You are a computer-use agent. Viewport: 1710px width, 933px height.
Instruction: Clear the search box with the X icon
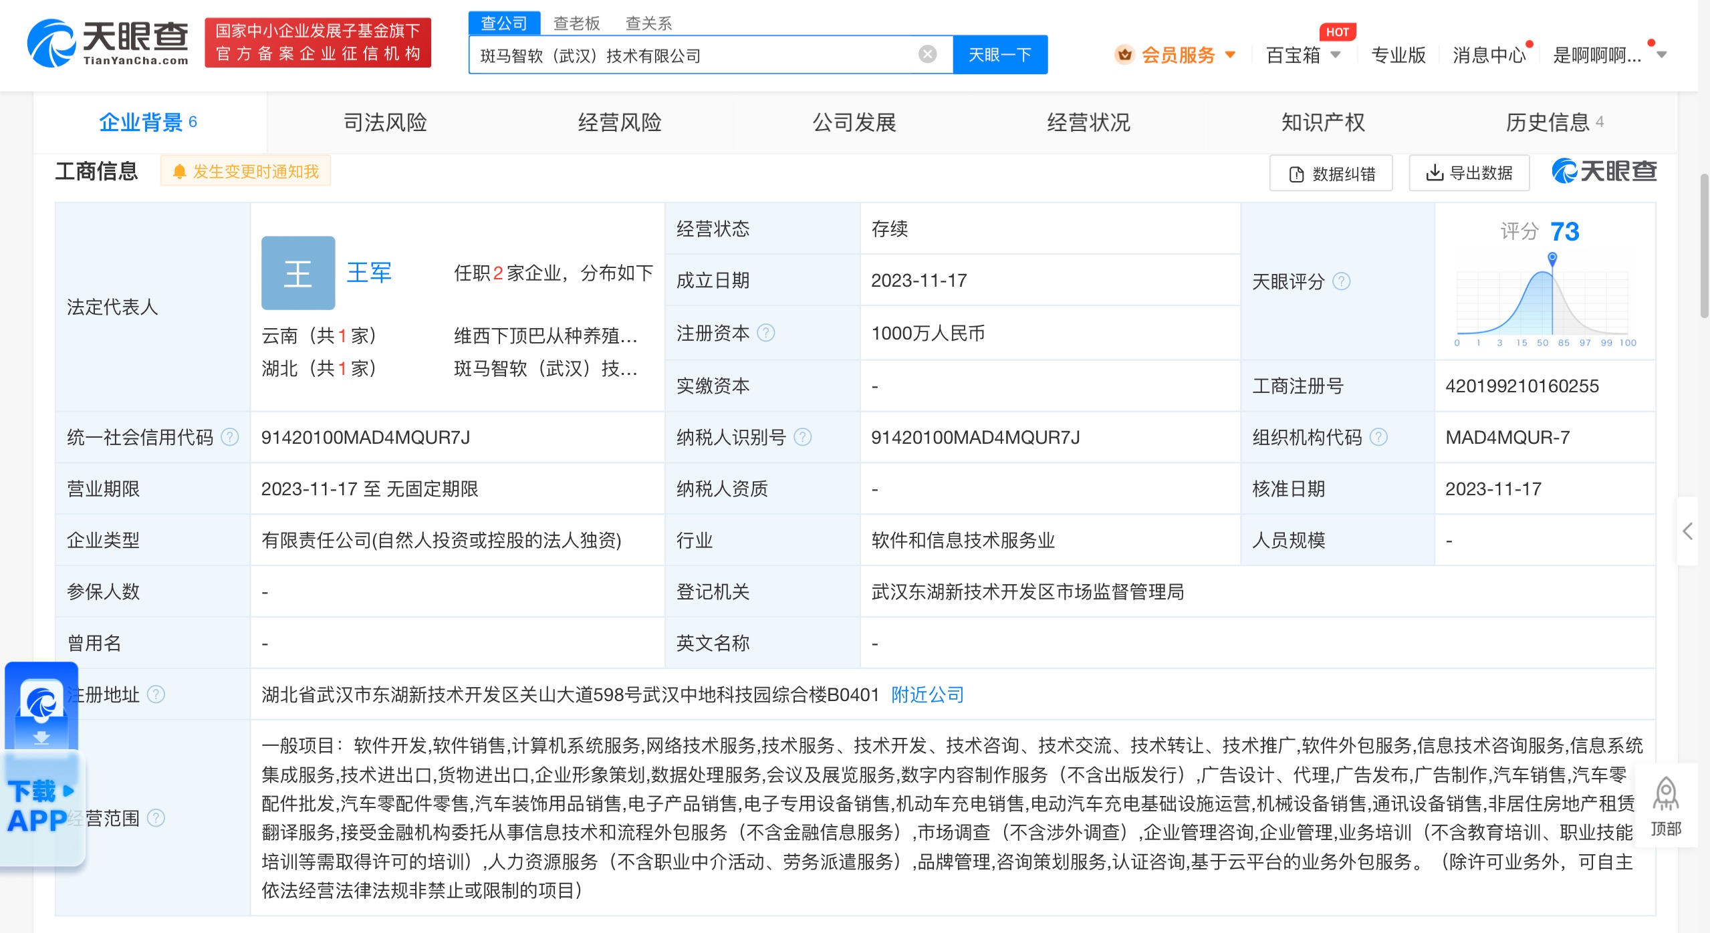tap(927, 54)
